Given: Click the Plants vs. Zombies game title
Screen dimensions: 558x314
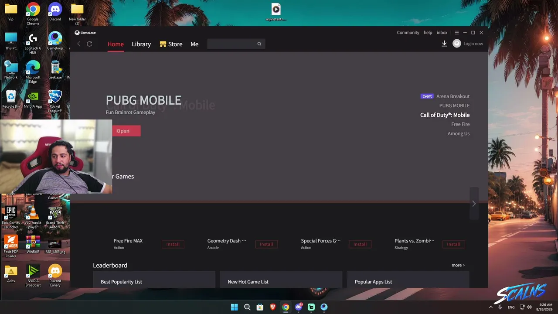Looking at the screenshot, I should click(415, 241).
